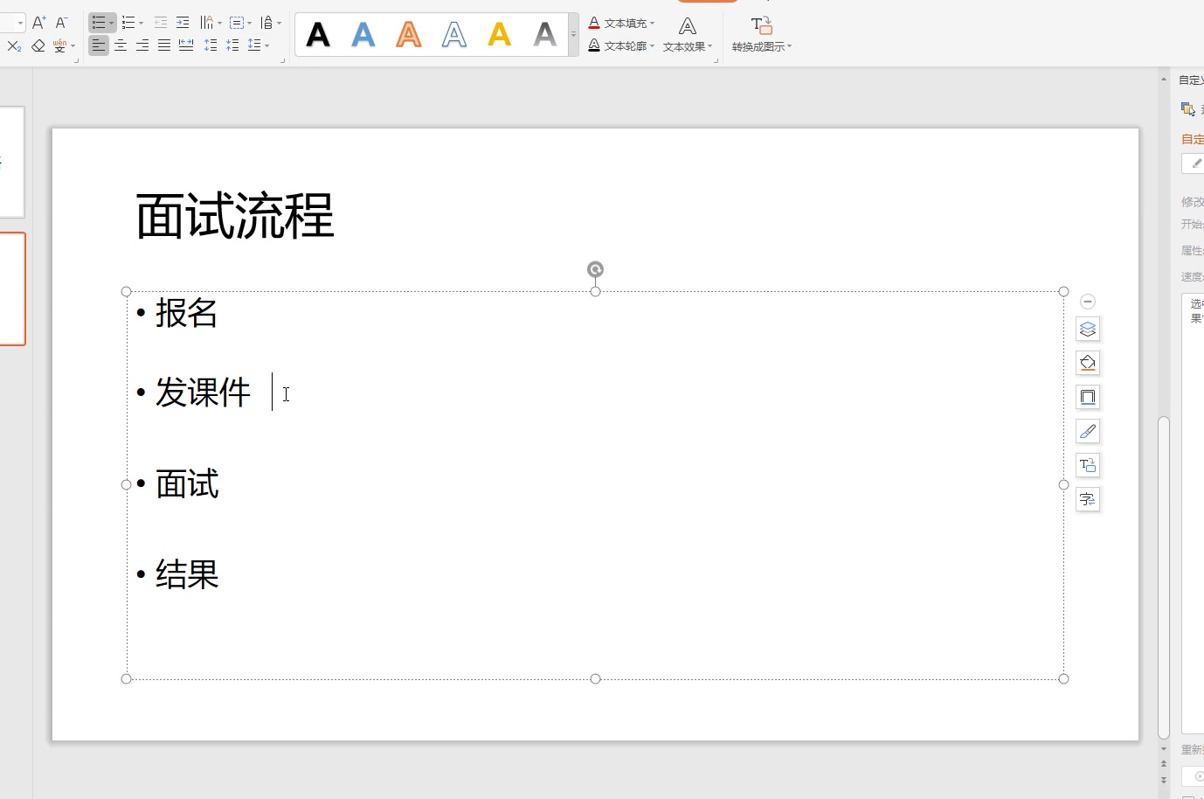Click the selection pane icon in the right panel
Screen dimensions: 1204x799
click(x=1188, y=109)
